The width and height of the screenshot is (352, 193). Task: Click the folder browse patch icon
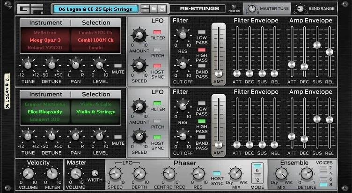(154, 9)
